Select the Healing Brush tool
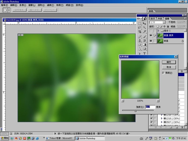The width and height of the screenshot is (188, 141). pyautogui.click(x=140, y=37)
